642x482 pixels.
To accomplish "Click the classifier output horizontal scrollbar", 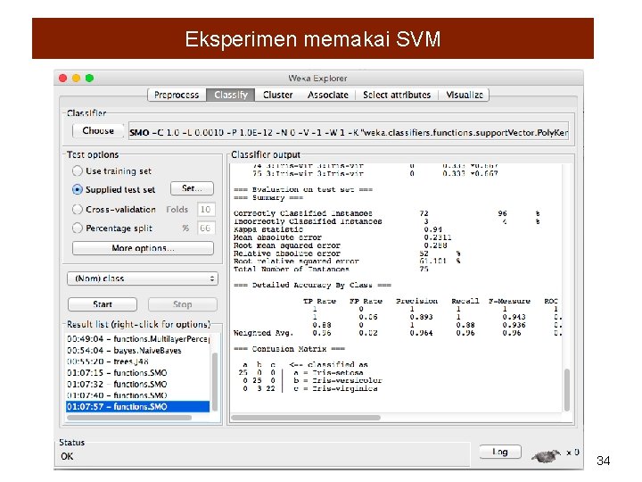I will tap(306, 418).
